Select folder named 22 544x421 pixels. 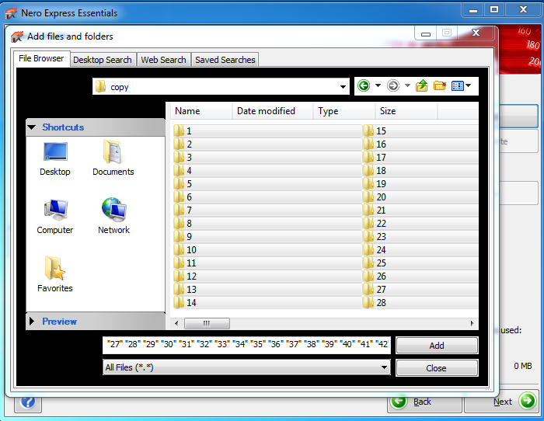click(x=420, y=223)
